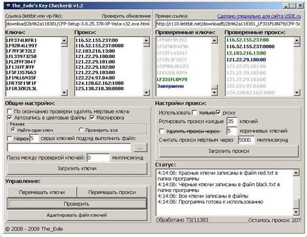
Task: Select key LF5FJJ57663 in the Ключи list
Action: (x=21, y=72)
